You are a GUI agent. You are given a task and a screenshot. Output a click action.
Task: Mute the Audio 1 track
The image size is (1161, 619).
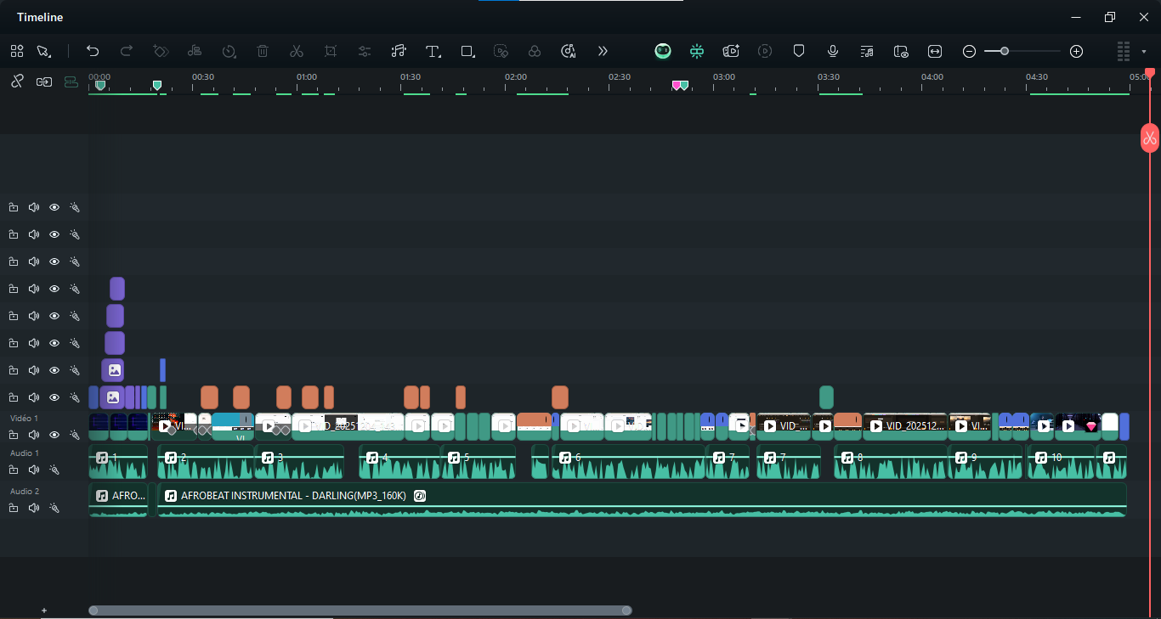point(34,470)
